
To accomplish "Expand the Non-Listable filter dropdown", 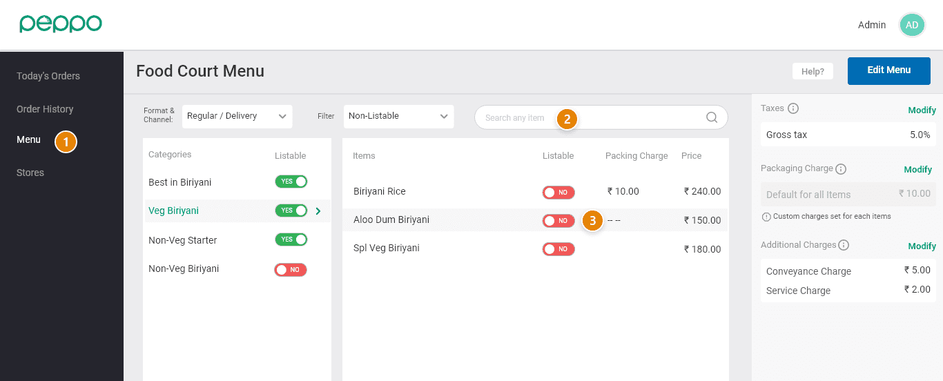I will 398,116.
